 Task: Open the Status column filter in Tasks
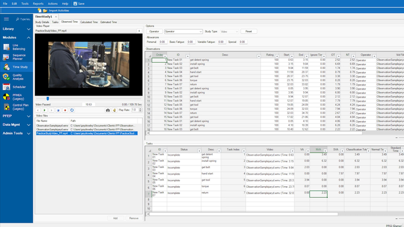(199, 151)
